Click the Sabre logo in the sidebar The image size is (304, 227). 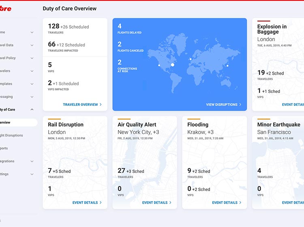[5, 8]
